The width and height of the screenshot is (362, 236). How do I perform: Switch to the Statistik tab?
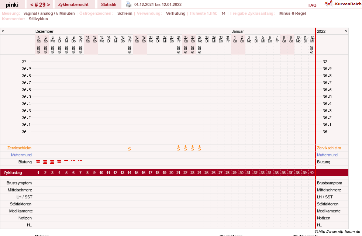pos(108,4)
